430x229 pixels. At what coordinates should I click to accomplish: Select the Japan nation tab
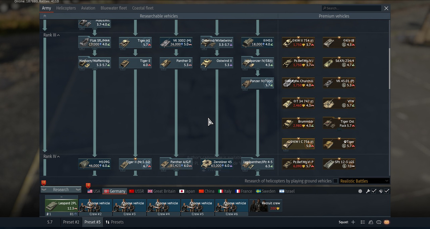[187, 191]
